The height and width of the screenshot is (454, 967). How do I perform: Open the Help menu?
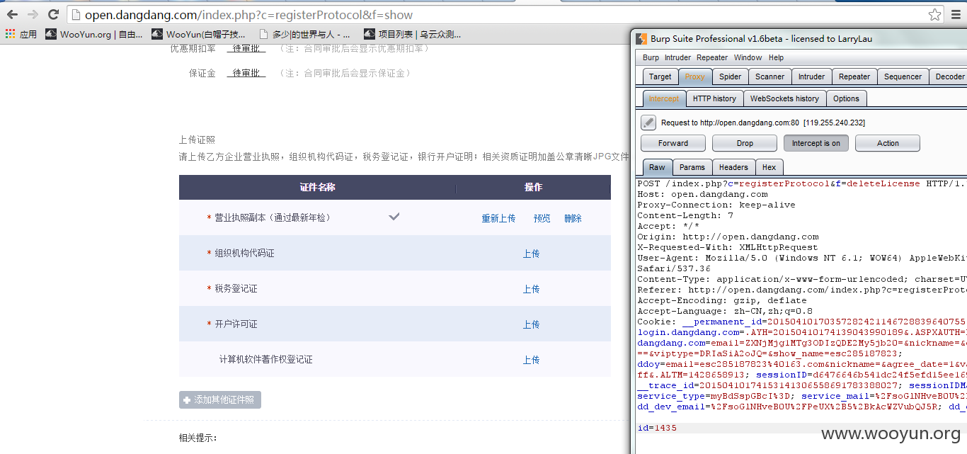776,57
